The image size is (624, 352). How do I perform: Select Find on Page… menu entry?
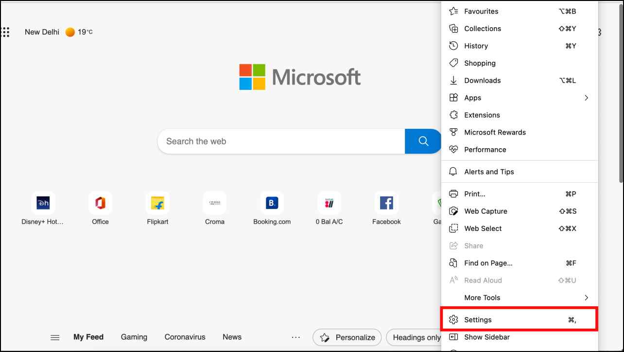pyautogui.click(x=520, y=263)
